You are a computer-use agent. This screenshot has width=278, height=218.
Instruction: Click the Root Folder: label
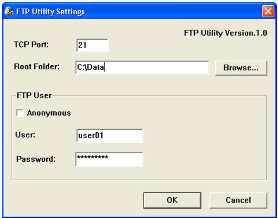pyautogui.click(x=37, y=67)
